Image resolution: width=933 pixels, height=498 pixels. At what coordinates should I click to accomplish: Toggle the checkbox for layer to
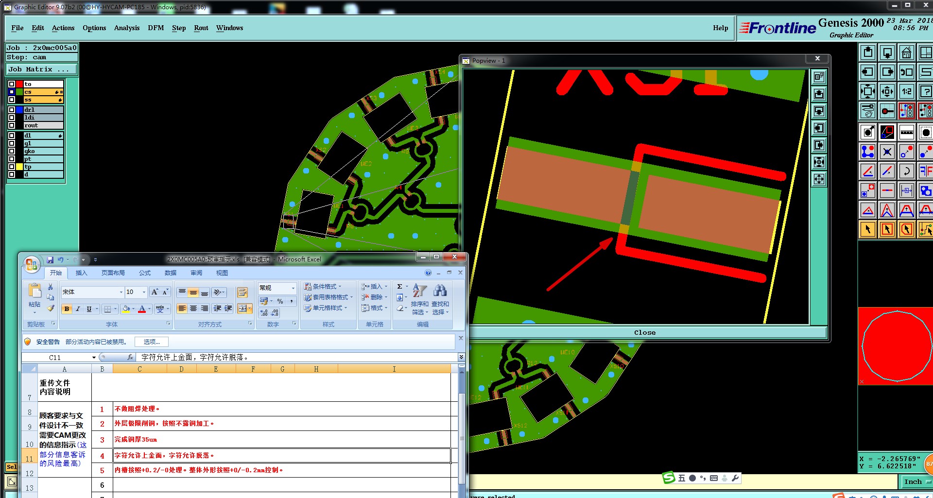pos(12,84)
